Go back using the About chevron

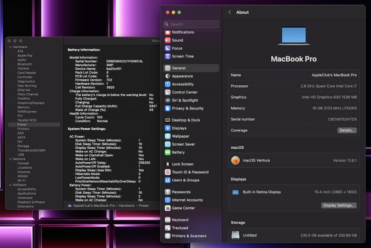tap(230, 13)
